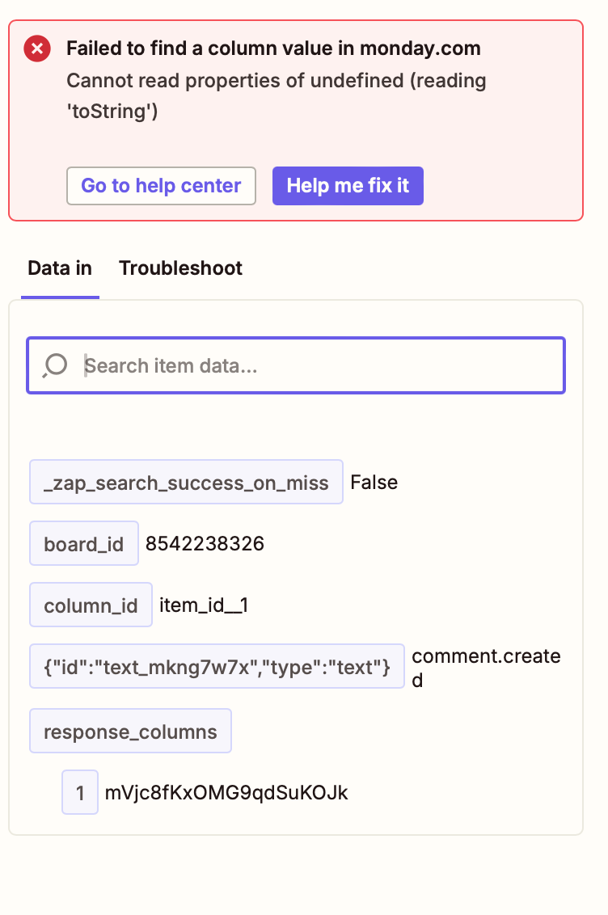Viewport: 608px width, 915px height.
Task: Click the text_mkng7w7x JSON key chip
Action: (217, 666)
